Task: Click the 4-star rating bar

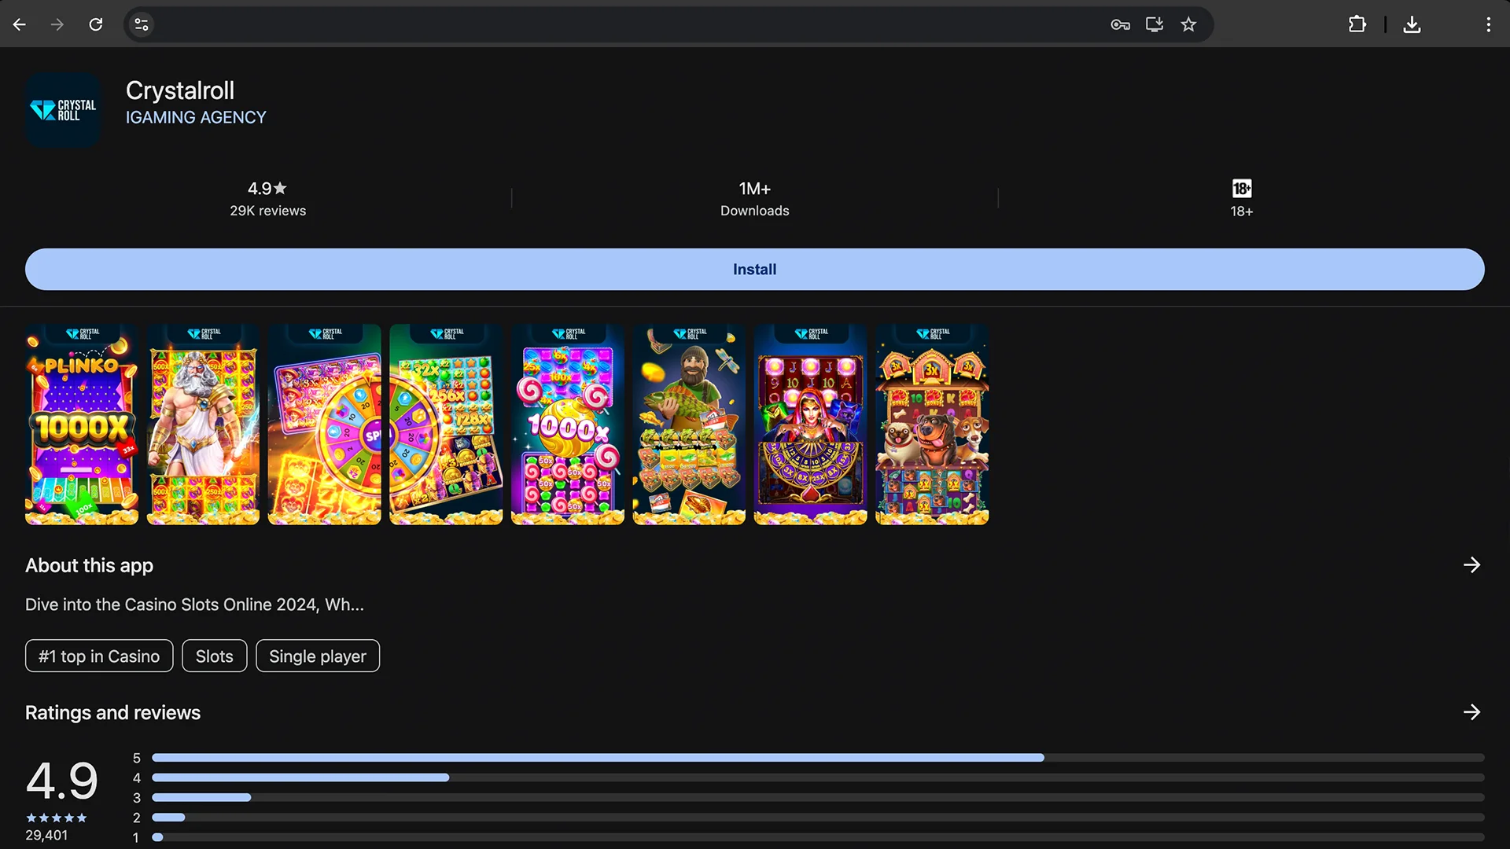Action: [818, 777]
